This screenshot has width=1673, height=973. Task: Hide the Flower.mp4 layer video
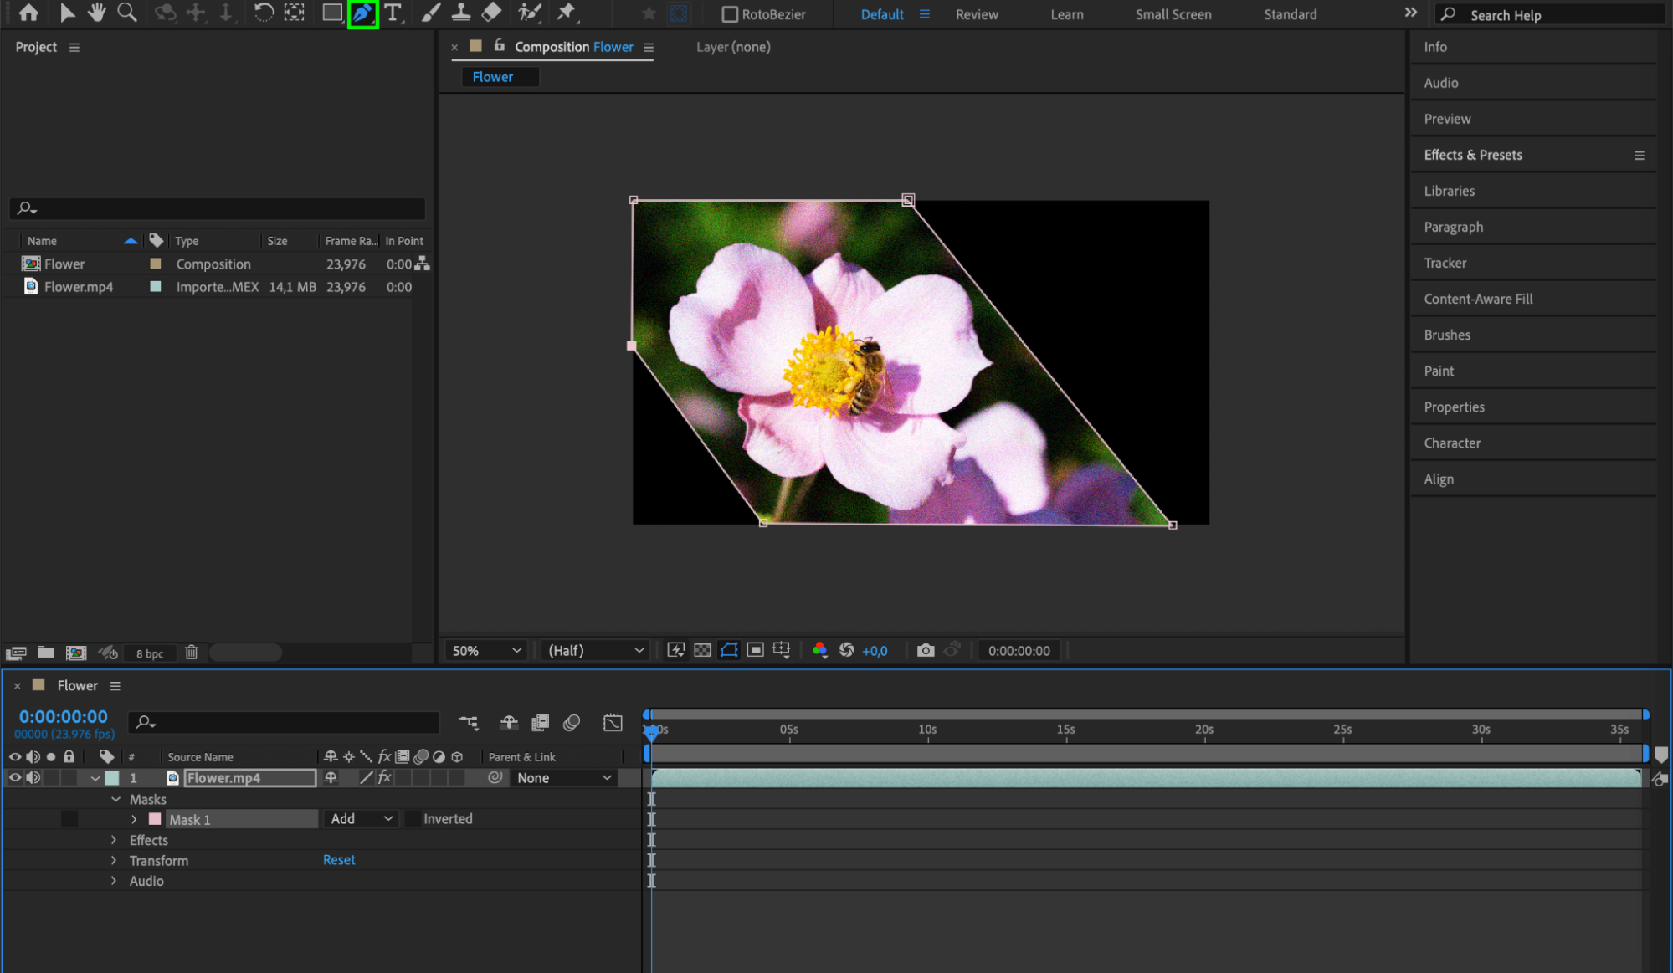[x=14, y=777]
